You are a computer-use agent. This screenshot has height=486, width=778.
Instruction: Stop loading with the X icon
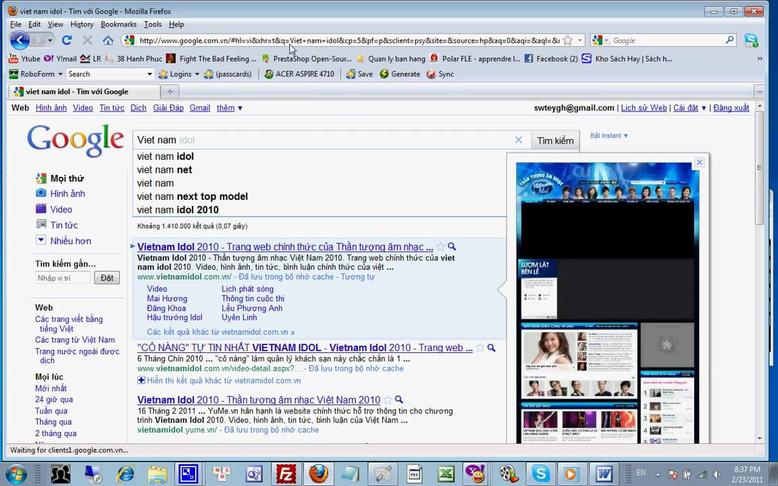pos(87,40)
